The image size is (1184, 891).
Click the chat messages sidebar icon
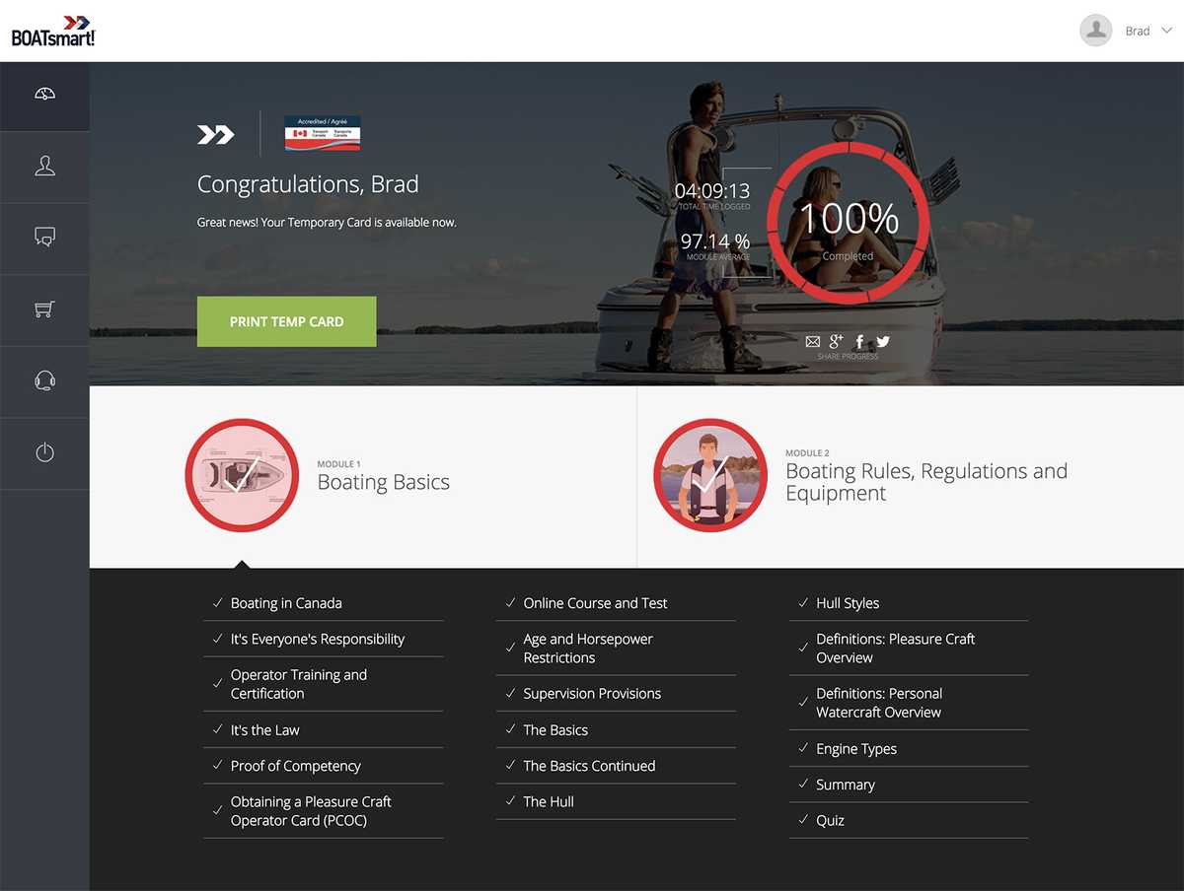click(44, 238)
